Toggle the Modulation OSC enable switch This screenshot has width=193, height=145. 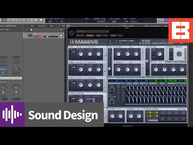pyautogui.click(x=69, y=93)
